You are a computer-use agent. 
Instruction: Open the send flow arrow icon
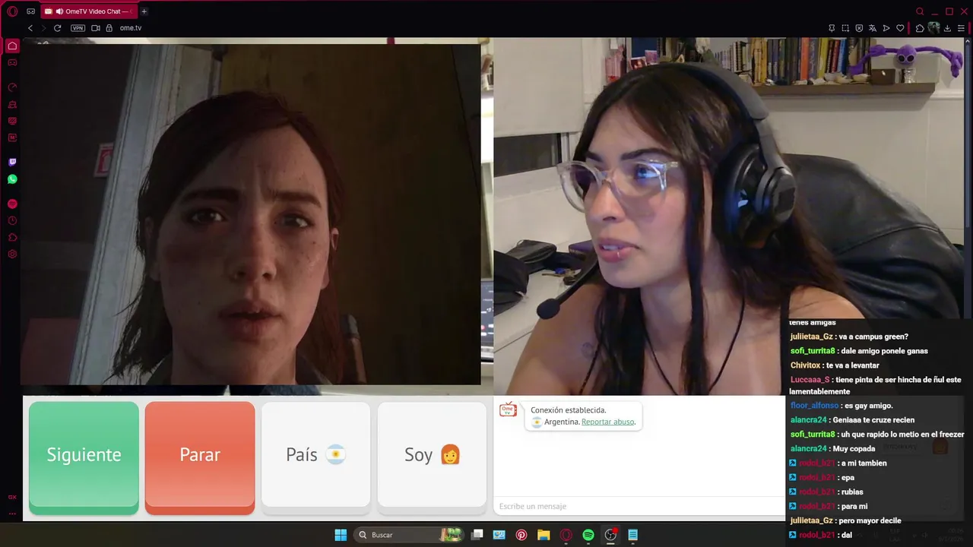886,28
